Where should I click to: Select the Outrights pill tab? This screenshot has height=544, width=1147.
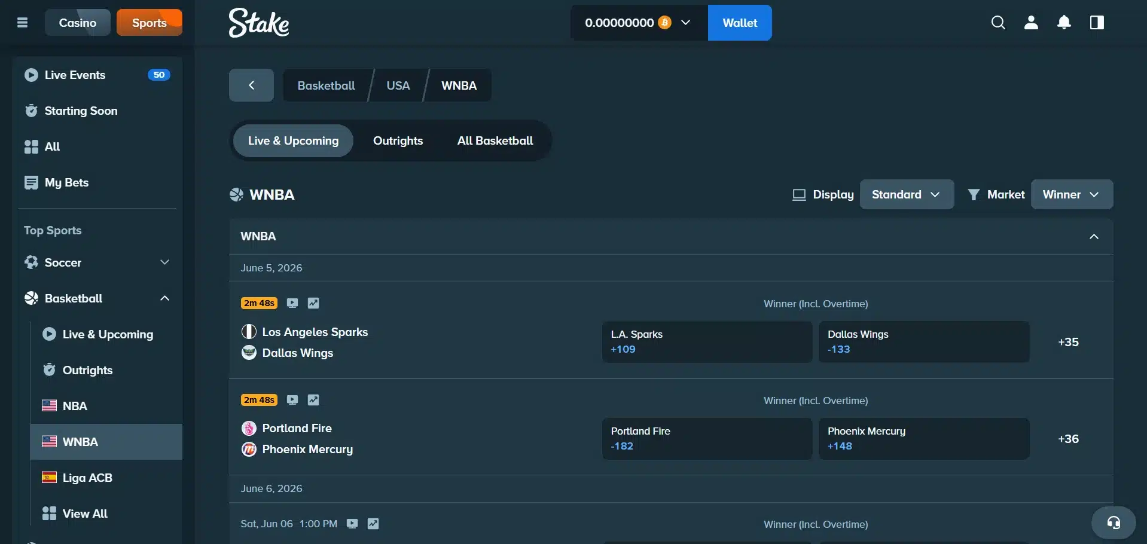(x=398, y=141)
